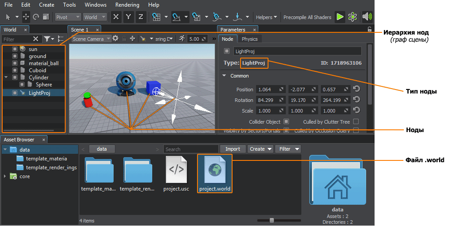Enable the Culled by Clutter Tree checkbox
This screenshot has height=226, width=450.
(x=355, y=121)
